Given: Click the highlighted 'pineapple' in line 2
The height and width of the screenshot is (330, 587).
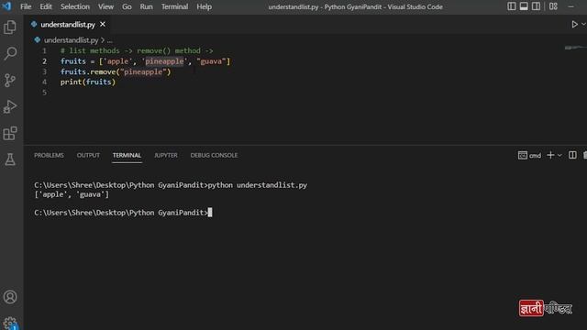Looking at the screenshot, I should [x=165, y=61].
